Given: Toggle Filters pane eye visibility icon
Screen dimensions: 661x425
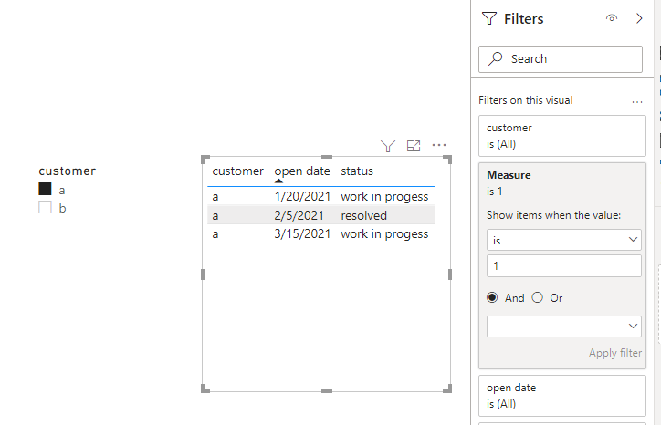Looking at the screenshot, I should coord(612,18).
